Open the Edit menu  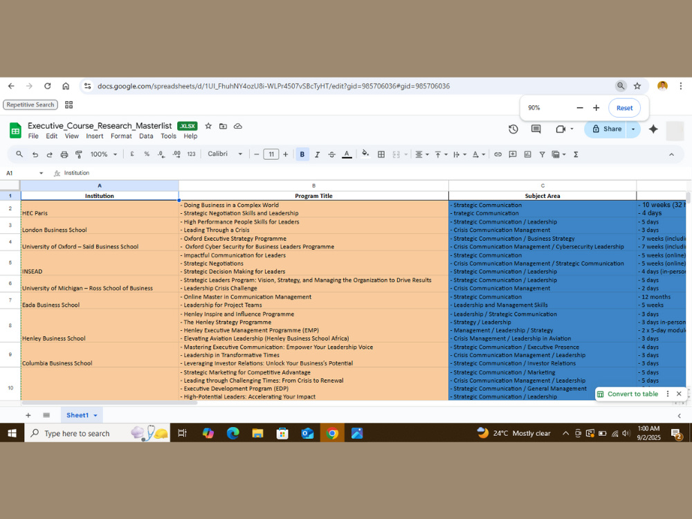click(52, 136)
